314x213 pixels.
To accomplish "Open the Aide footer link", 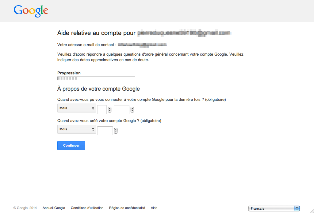I will click(154, 208).
